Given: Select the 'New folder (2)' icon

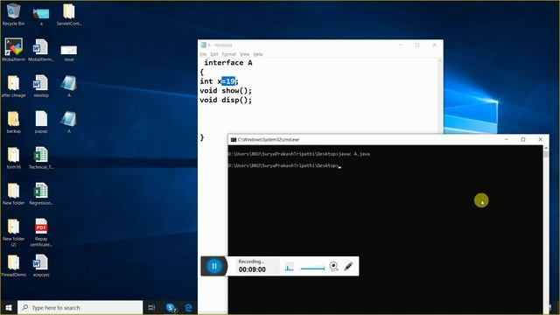Looking at the screenshot, I should [14, 233].
